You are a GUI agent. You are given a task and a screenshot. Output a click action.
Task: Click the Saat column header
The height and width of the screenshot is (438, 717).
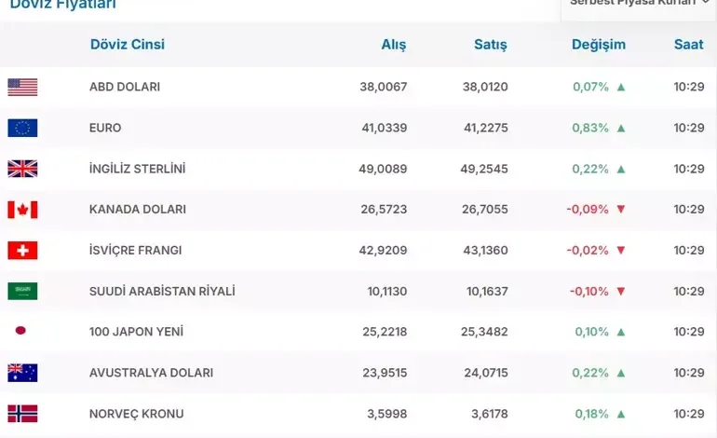point(689,45)
